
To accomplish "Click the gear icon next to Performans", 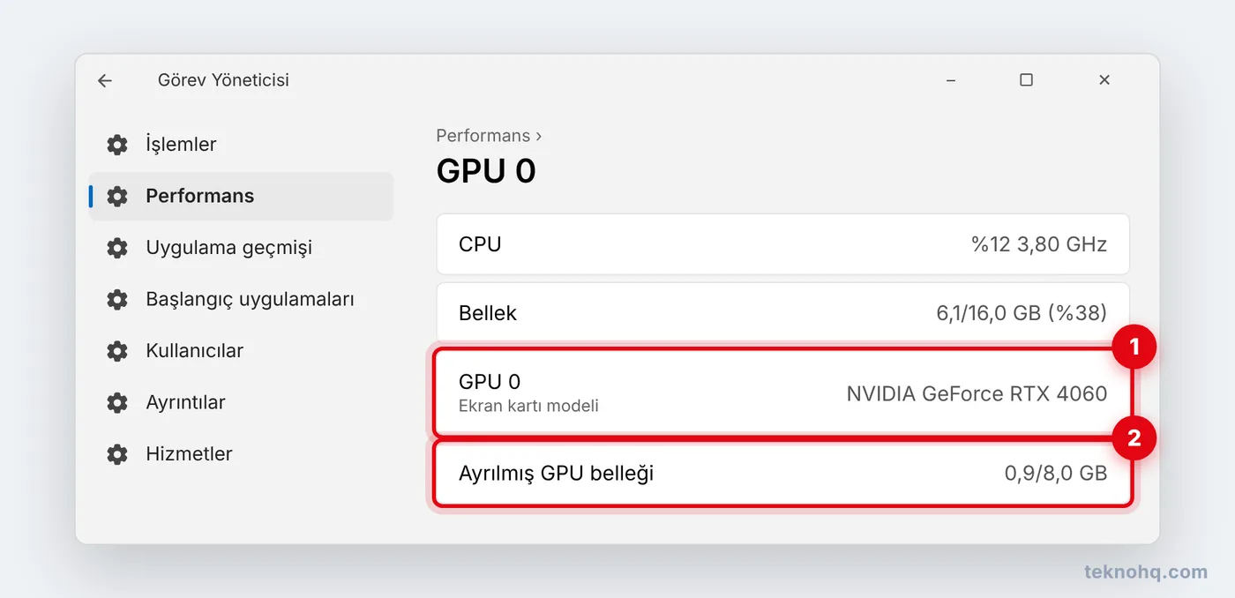I will pyautogui.click(x=117, y=196).
